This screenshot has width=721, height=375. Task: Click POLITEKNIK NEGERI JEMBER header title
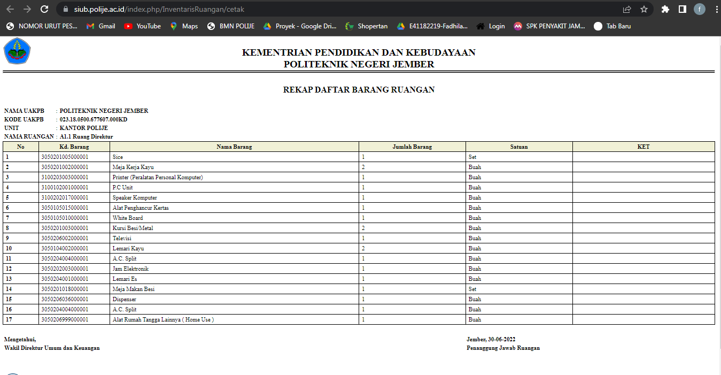359,64
